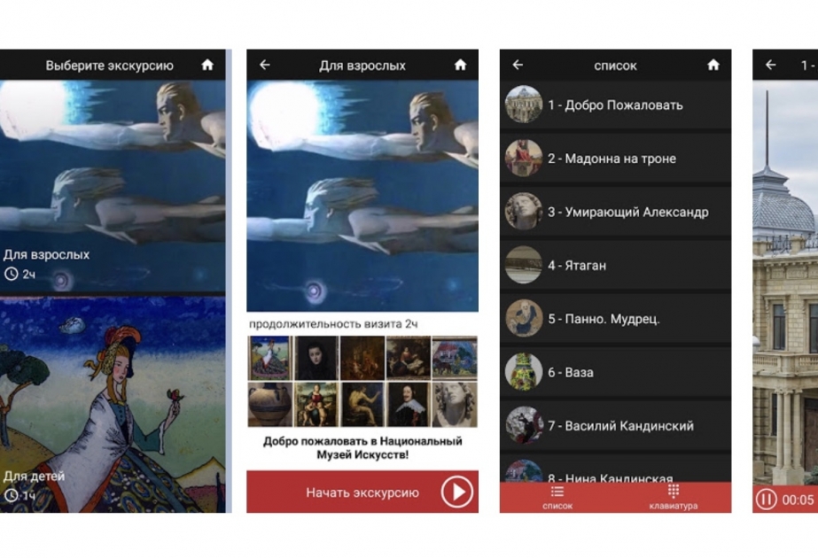Image resolution: width=818 pixels, height=558 pixels.
Task: Tap the round play icon beside Начать экскурсию
Action: click(x=457, y=492)
